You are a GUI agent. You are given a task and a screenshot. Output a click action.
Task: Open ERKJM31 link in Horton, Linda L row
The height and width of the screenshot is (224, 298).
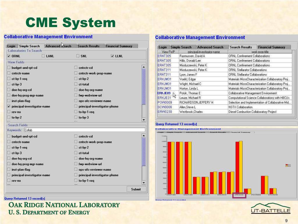164,88
